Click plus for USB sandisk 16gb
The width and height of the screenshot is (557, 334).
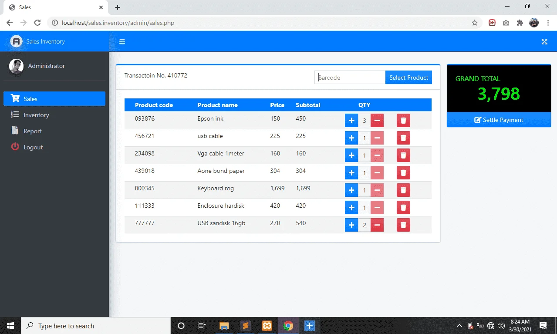pos(351,225)
